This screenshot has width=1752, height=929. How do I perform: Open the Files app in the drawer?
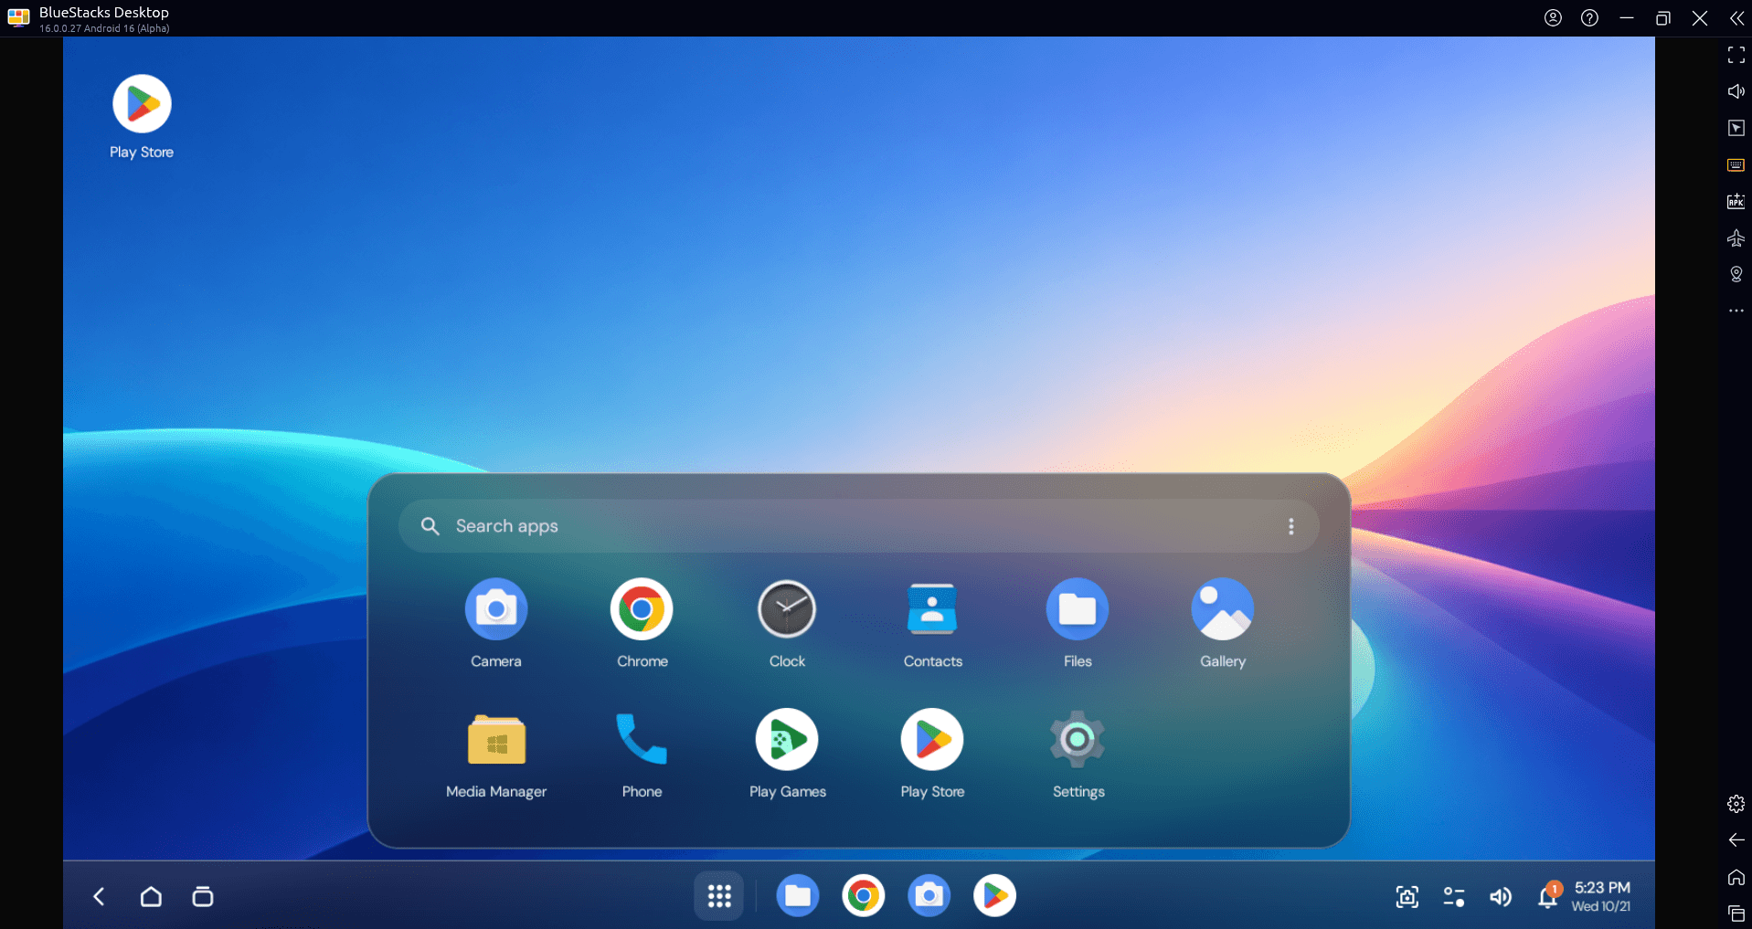[x=1078, y=609]
